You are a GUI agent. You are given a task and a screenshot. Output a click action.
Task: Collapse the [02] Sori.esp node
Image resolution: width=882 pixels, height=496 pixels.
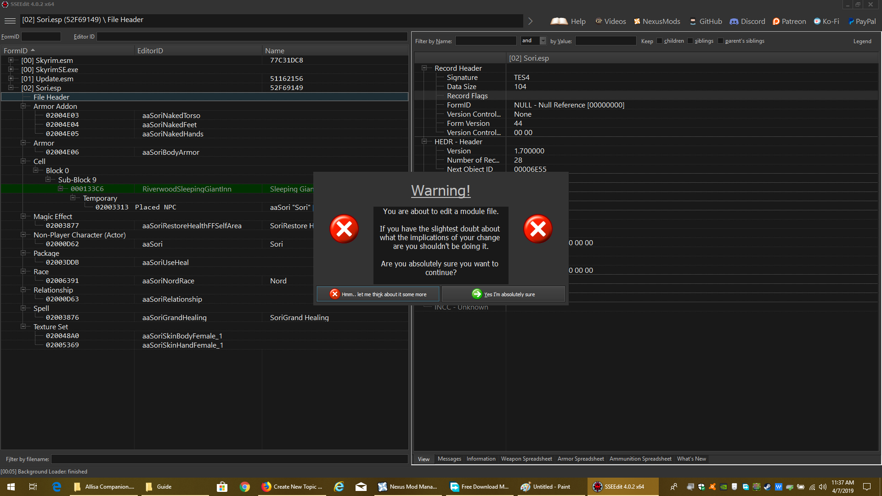(x=11, y=88)
